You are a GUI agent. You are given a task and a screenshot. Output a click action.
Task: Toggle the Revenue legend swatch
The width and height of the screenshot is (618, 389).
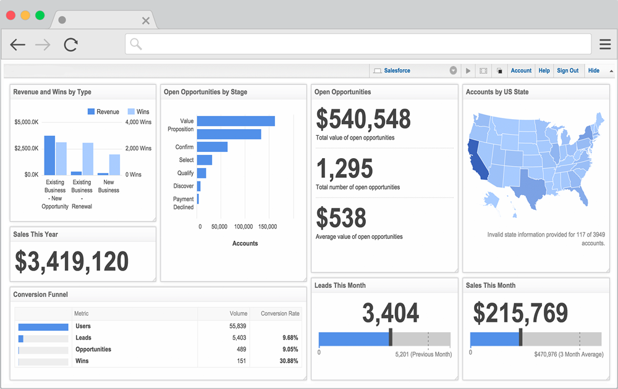[91, 112]
